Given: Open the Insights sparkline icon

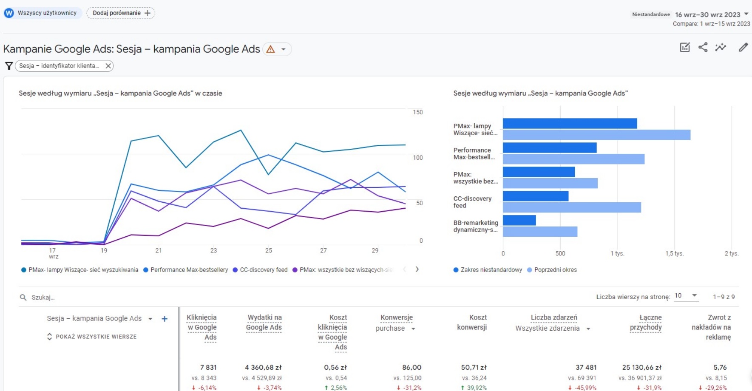Looking at the screenshot, I should (721, 48).
